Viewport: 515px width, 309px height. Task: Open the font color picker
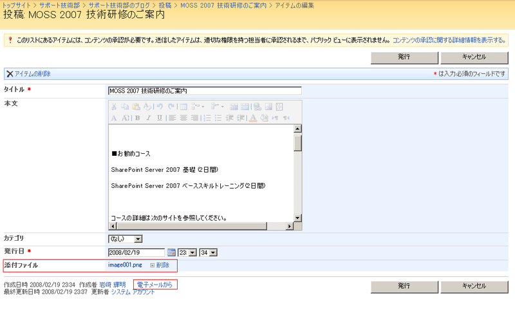pyautogui.click(x=253, y=118)
